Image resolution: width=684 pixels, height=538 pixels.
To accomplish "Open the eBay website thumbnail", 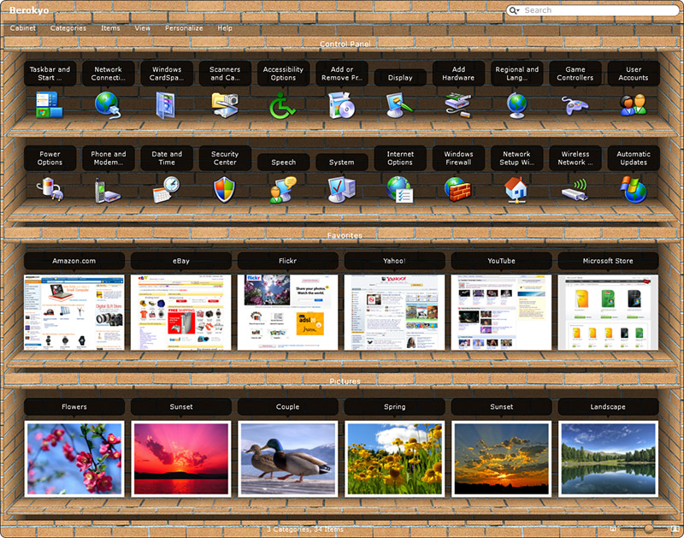I will 181,312.
